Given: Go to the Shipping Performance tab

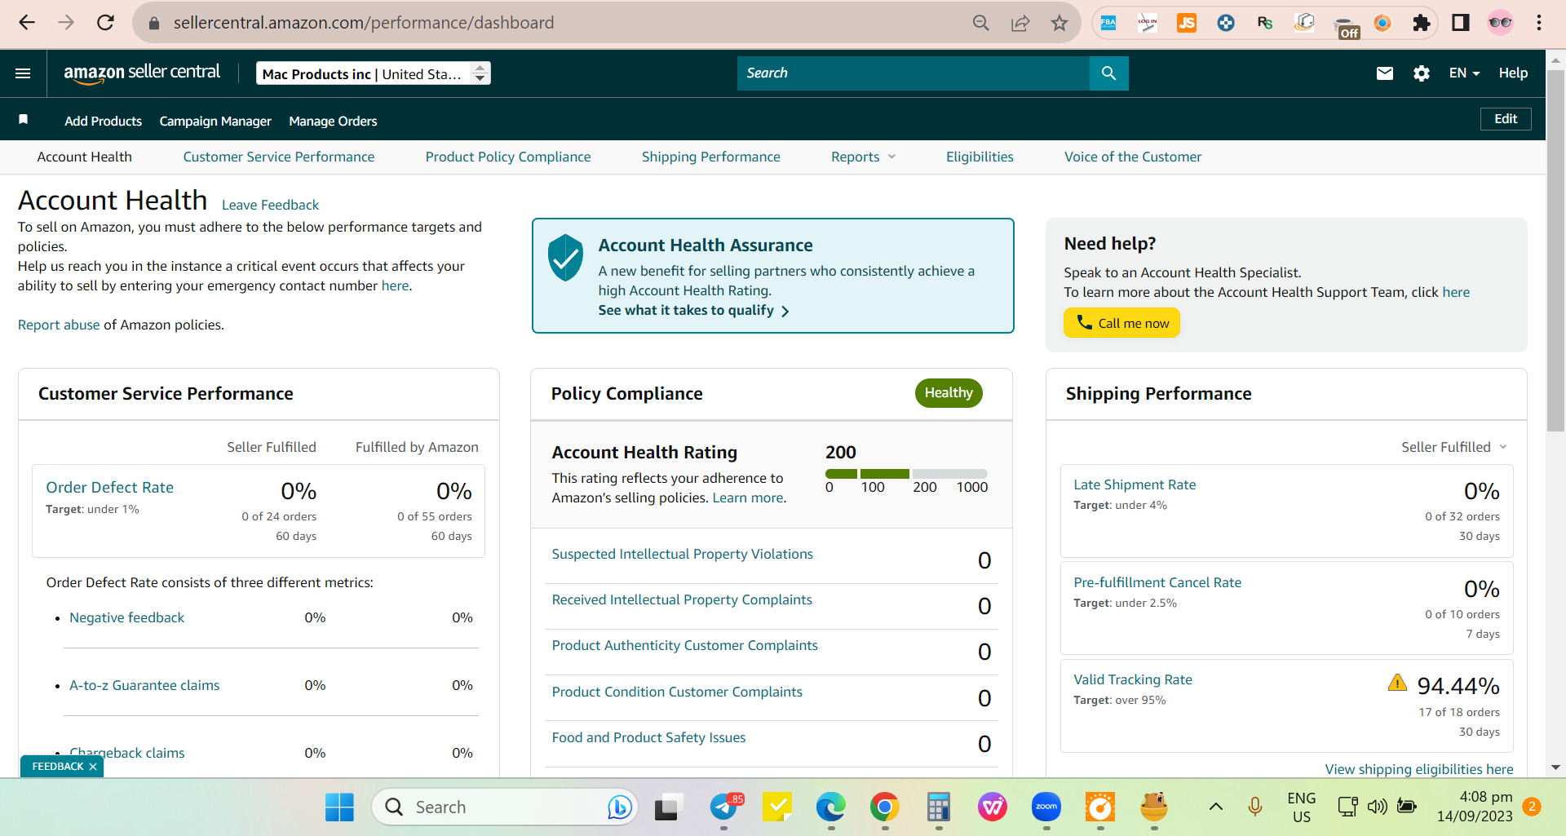Looking at the screenshot, I should (711, 157).
